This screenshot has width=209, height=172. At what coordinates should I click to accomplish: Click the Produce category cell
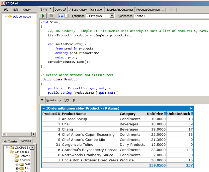132,160
